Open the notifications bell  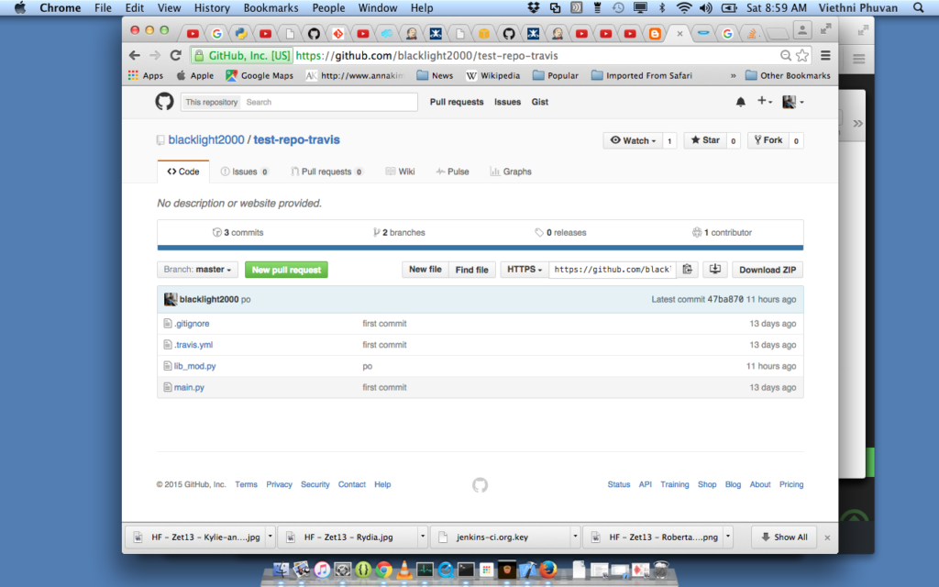pos(741,102)
